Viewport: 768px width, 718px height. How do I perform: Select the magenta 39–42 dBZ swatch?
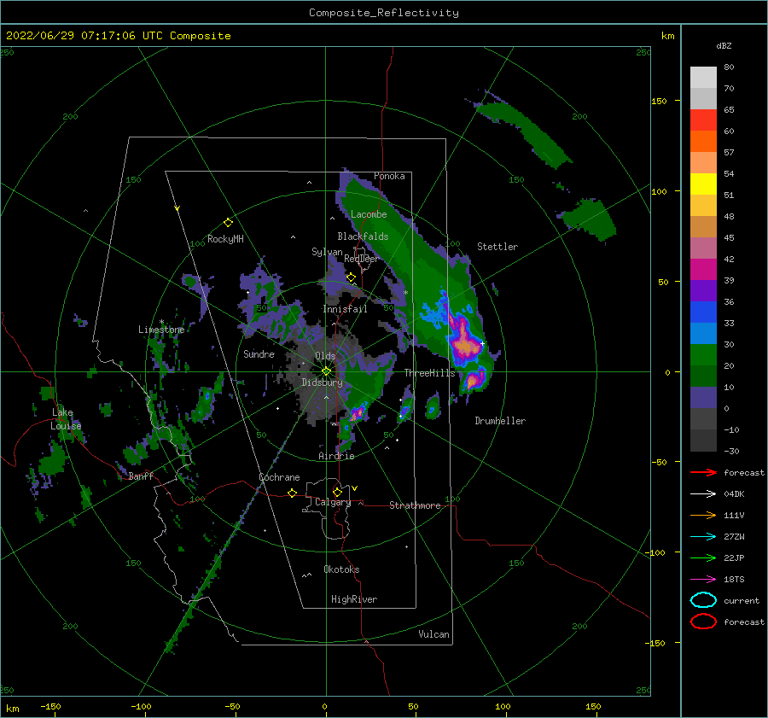coord(703,270)
